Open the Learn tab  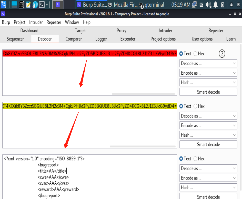point(231,39)
